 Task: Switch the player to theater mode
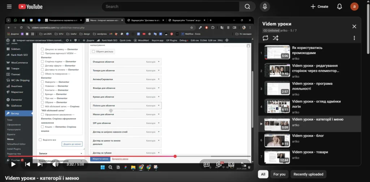(231, 164)
